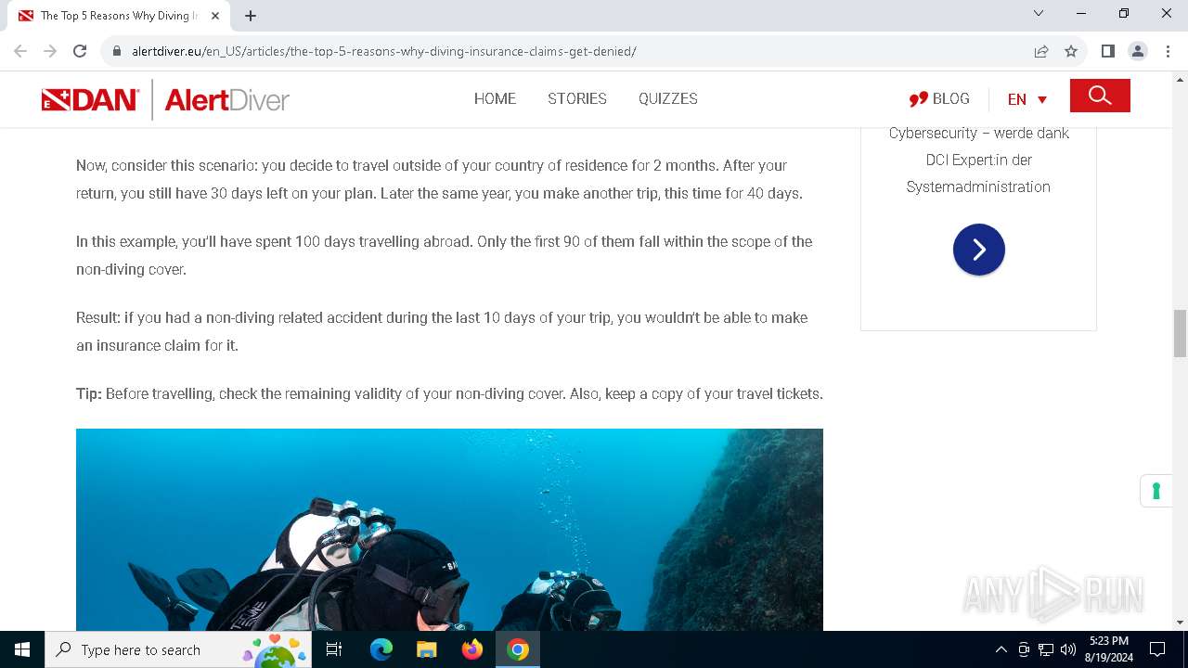Screen dimensions: 1188x668
Task: Open the clock showing 5:23 PM
Action: click(1109, 649)
